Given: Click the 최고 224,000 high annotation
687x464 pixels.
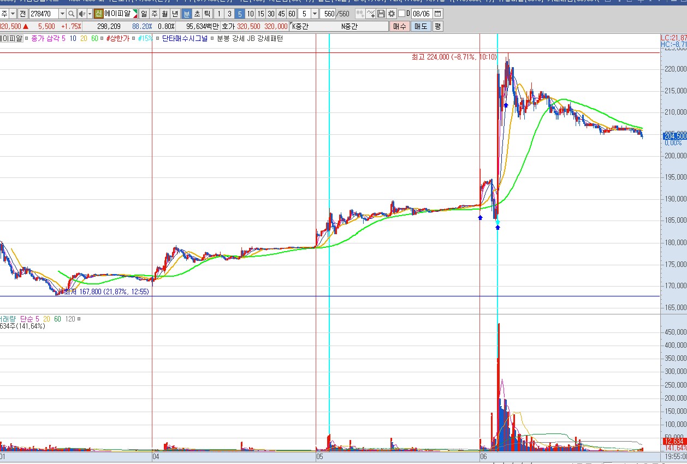Looking at the screenshot, I should coord(454,57).
